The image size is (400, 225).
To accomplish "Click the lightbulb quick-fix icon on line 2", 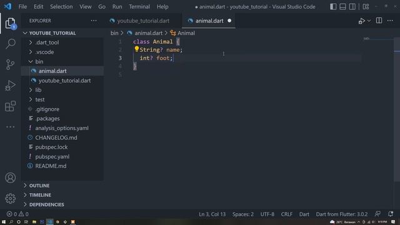I will pos(136,49).
